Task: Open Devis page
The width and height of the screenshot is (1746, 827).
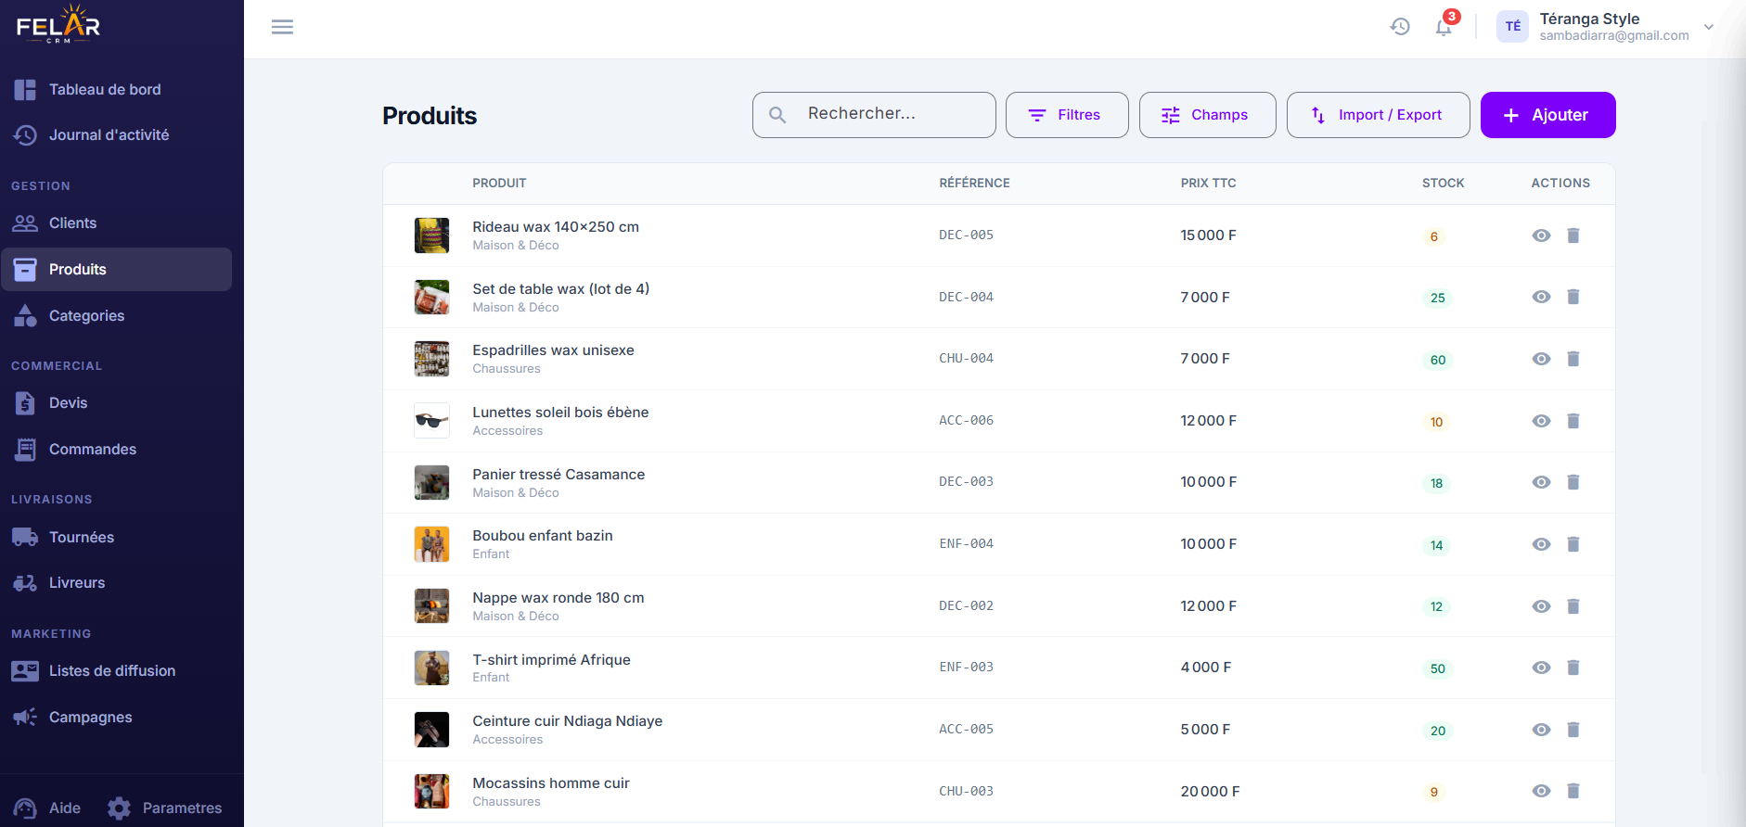Action: click(x=116, y=403)
